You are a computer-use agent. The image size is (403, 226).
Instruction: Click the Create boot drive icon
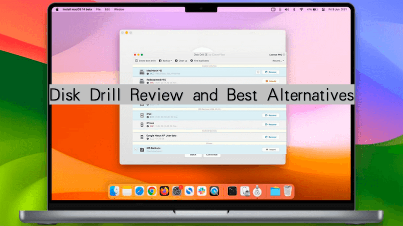[x=137, y=61]
